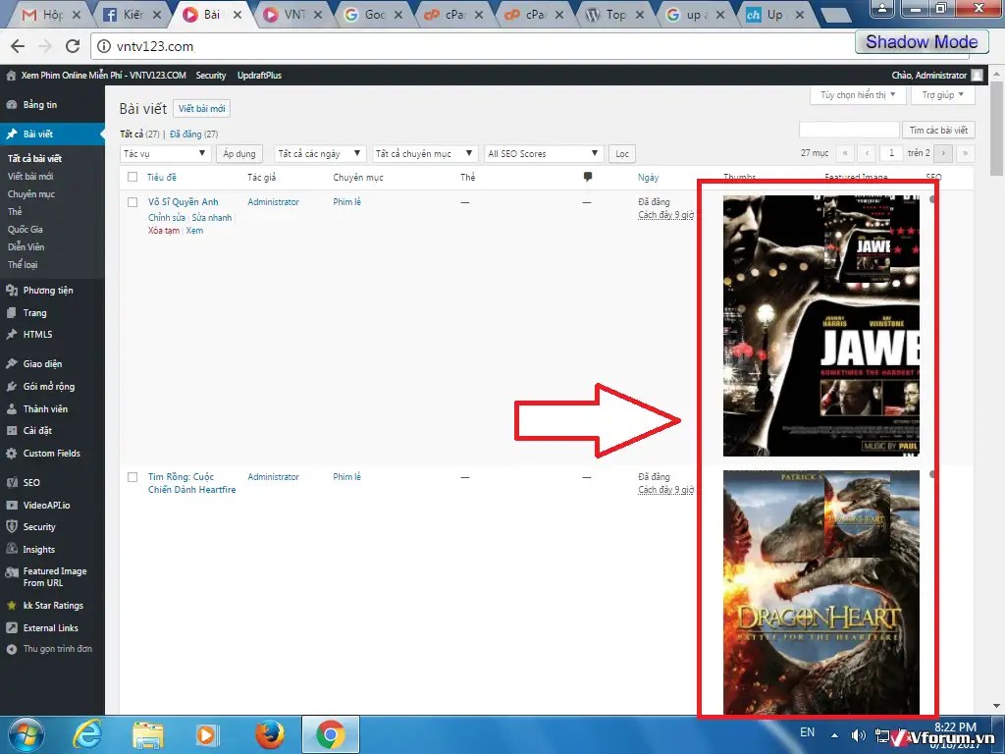Viewport: 1005px width, 754px height.
Task: Click the SEO sidebar icon
Action: click(x=12, y=482)
